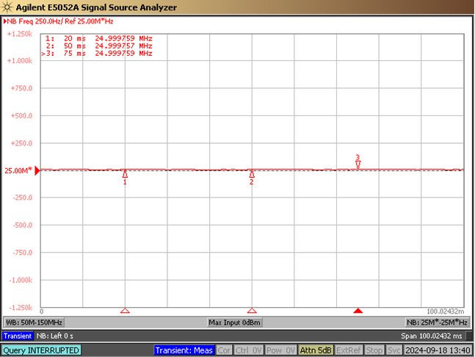Click marker 1 readout 20 ms 24.999759 MHz
The height and width of the screenshot is (357, 475).
click(x=99, y=38)
